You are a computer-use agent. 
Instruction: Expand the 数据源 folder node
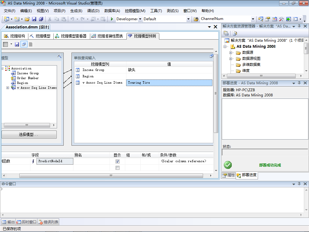pyautogui.click(x=231, y=53)
